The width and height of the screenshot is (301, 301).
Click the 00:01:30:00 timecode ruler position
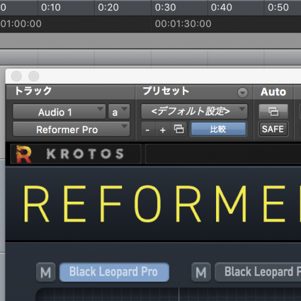pos(183,23)
